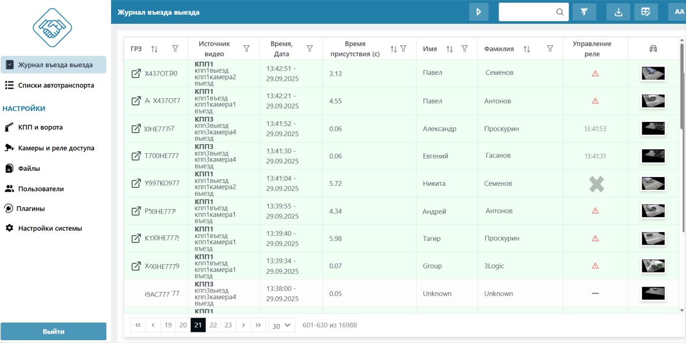Open filter for Время, Дата column
This screenshot has height=343, width=686.
[x=309, y=49]
